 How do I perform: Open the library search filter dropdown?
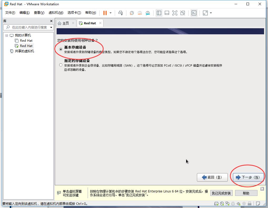[x=51, y=27]
